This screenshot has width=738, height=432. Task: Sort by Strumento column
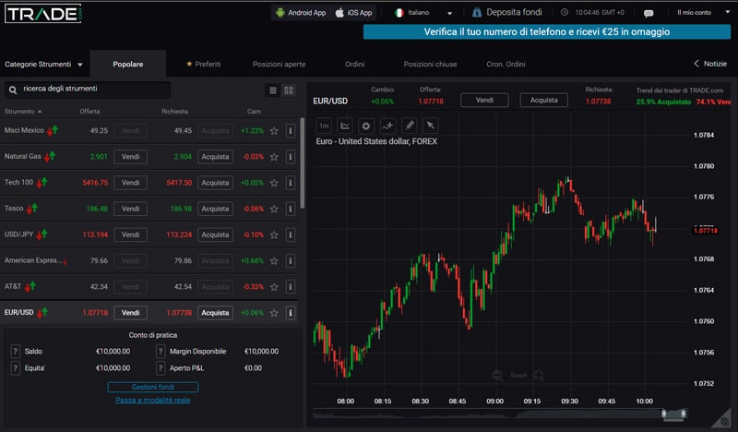(x=23, y=112)
